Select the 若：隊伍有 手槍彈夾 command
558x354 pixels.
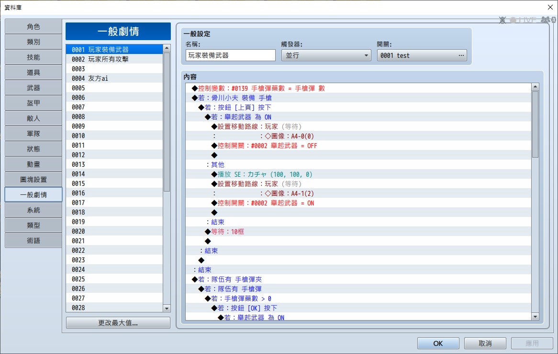358,279
